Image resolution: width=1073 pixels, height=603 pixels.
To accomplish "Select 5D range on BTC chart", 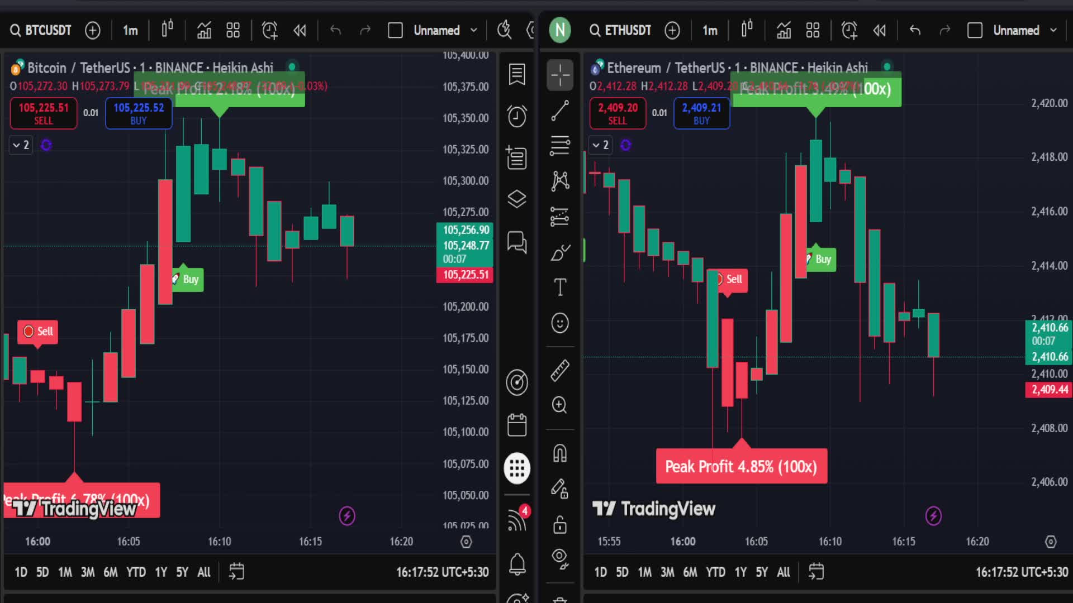I will point(42,572).
